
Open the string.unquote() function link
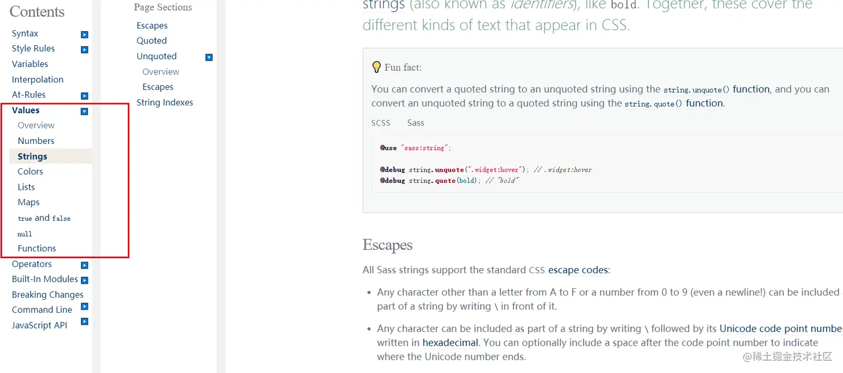(716, 89)
